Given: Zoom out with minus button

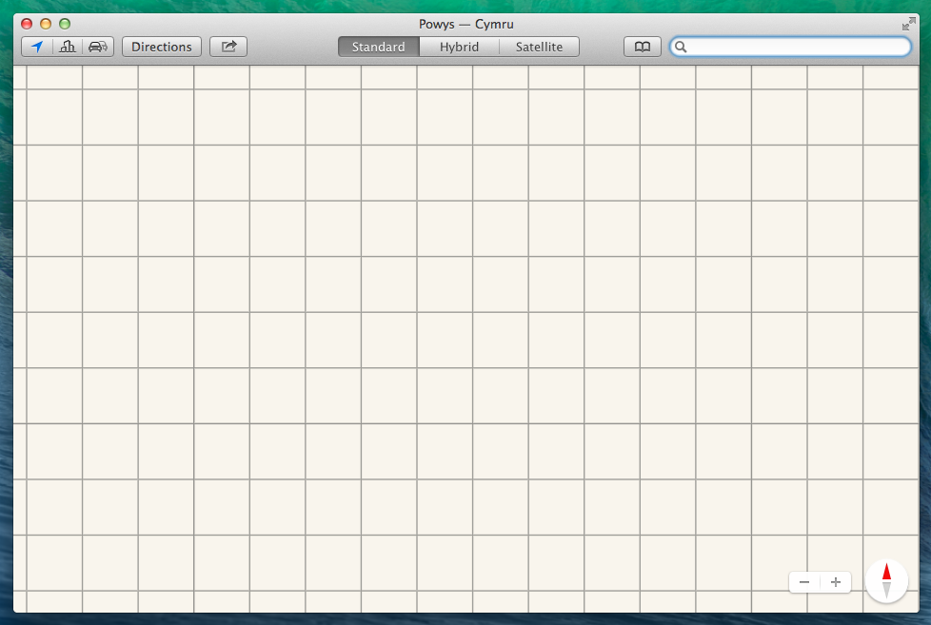Looking at the screenshot, I should [804, 582].
